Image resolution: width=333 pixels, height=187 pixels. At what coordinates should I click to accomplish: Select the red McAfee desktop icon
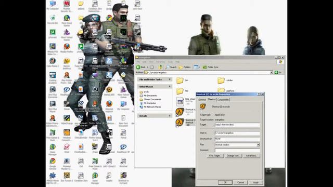67,5
